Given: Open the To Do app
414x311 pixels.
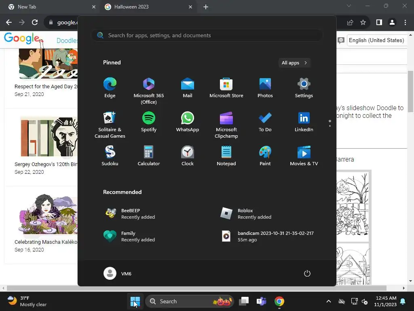Looking at the screenshot, I should tap(265, 122).
